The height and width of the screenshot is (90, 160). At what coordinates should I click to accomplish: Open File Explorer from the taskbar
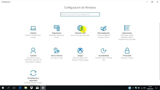pos(26,88)
